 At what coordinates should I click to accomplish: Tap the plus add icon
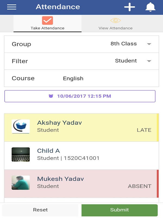130,7
